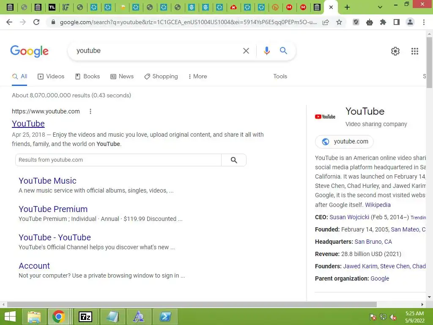Close the current active tab
This screenshot has width=433, height=325.
(x=331, y=7)
